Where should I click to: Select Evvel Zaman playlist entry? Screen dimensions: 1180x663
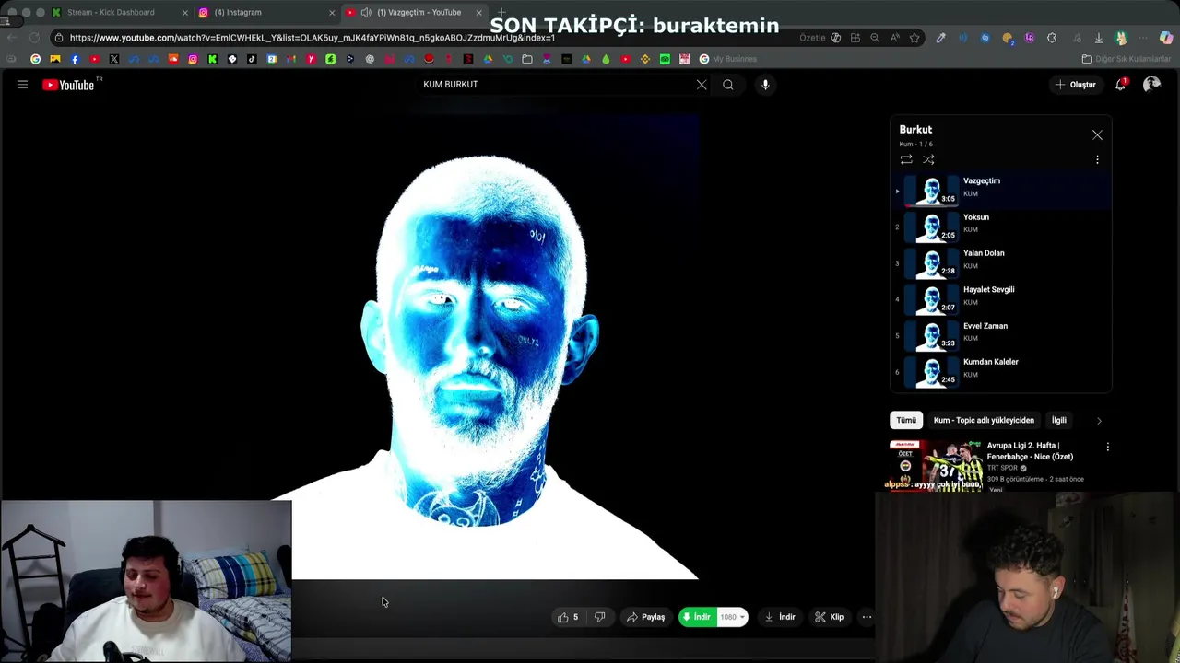pos(1000,335)
